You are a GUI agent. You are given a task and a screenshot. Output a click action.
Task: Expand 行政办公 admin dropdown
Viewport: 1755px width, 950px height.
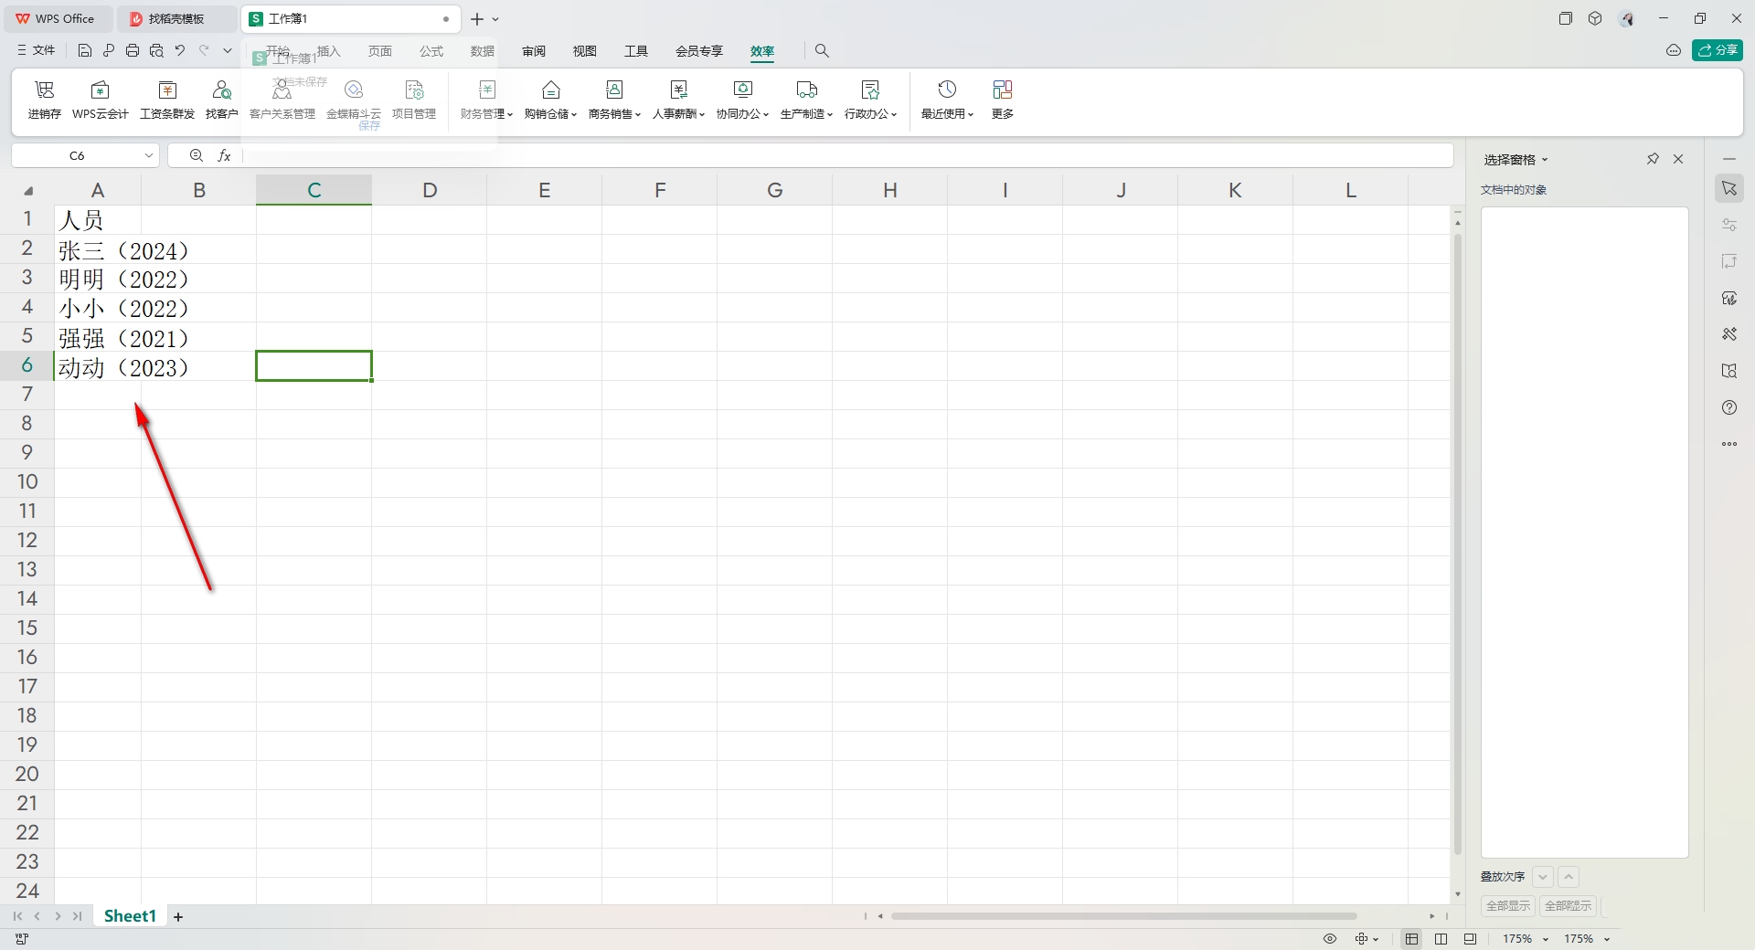click(870, 100)
